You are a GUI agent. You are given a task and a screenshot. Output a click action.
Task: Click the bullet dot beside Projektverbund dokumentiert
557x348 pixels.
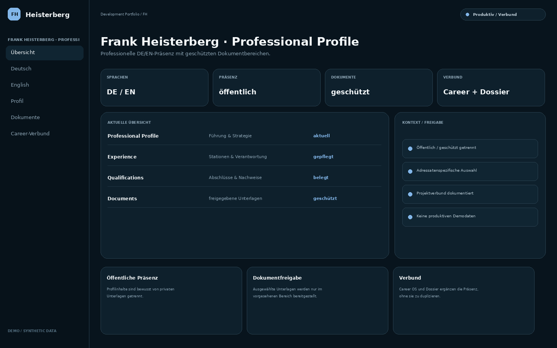tap(410, 194)
